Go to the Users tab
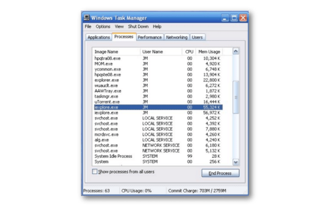The width and height of the screenshot is (331, 209). [197, 37]
